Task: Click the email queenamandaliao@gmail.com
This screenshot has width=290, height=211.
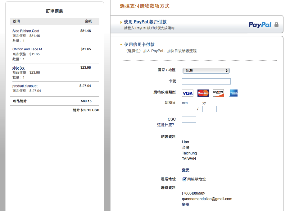Action: point(207,199)
